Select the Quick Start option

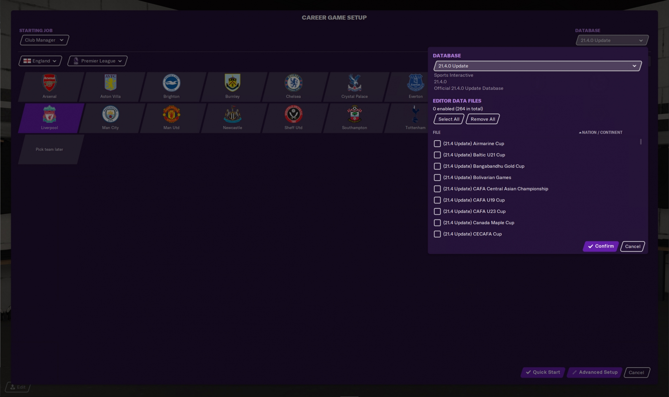[x=543, y=372]
